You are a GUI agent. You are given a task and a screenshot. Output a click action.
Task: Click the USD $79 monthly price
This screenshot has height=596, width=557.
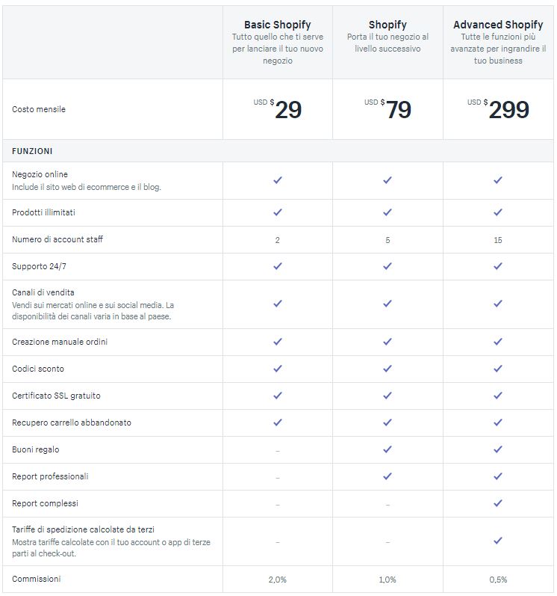tap(388, 109)
